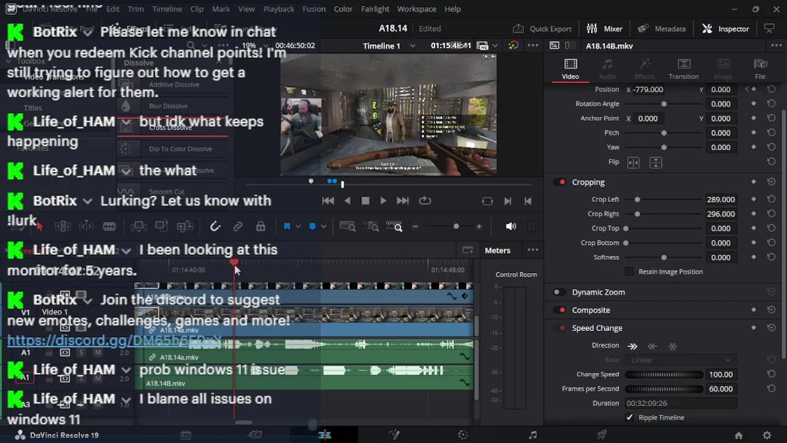Screen dimensions: 787x443
Task: Open the Workspace menu
Action: (416, 9)
